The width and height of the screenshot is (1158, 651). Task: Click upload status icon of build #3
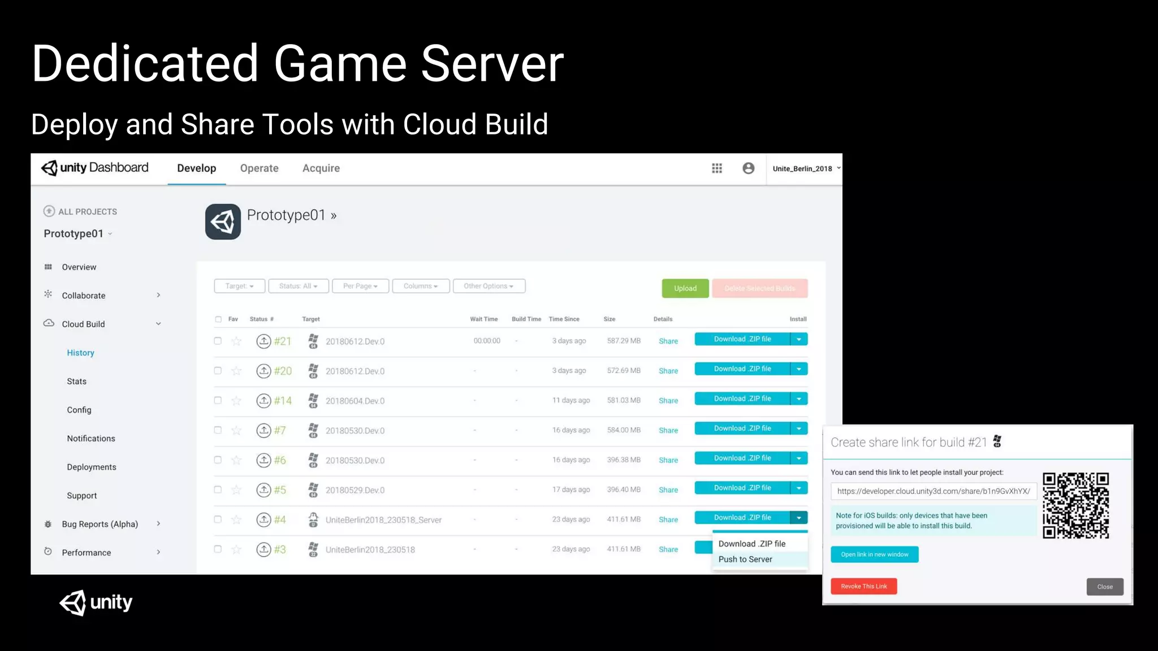[263, 549]
